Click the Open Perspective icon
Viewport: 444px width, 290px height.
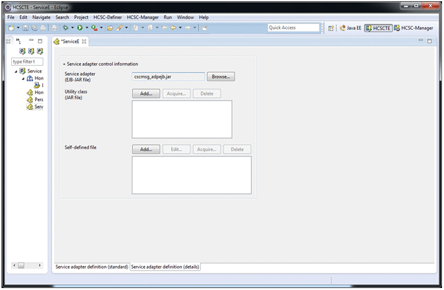click(331, 29)
